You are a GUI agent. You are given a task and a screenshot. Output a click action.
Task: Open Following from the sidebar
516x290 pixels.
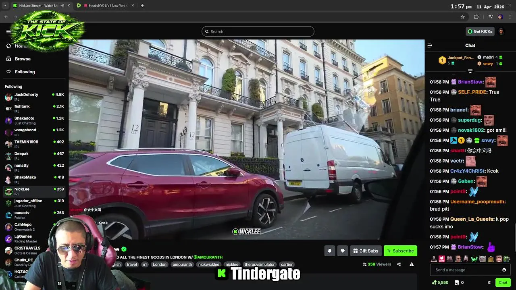tap(25, 72)
